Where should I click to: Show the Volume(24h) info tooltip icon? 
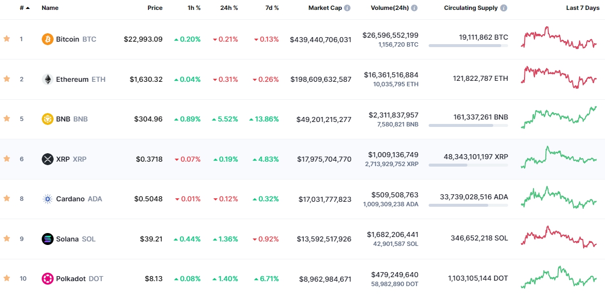click(414, 8)
